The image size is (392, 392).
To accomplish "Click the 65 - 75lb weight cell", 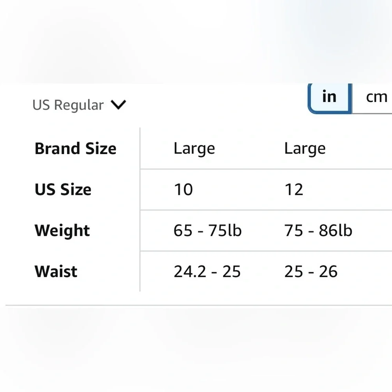I will click(x=207, y=230).
